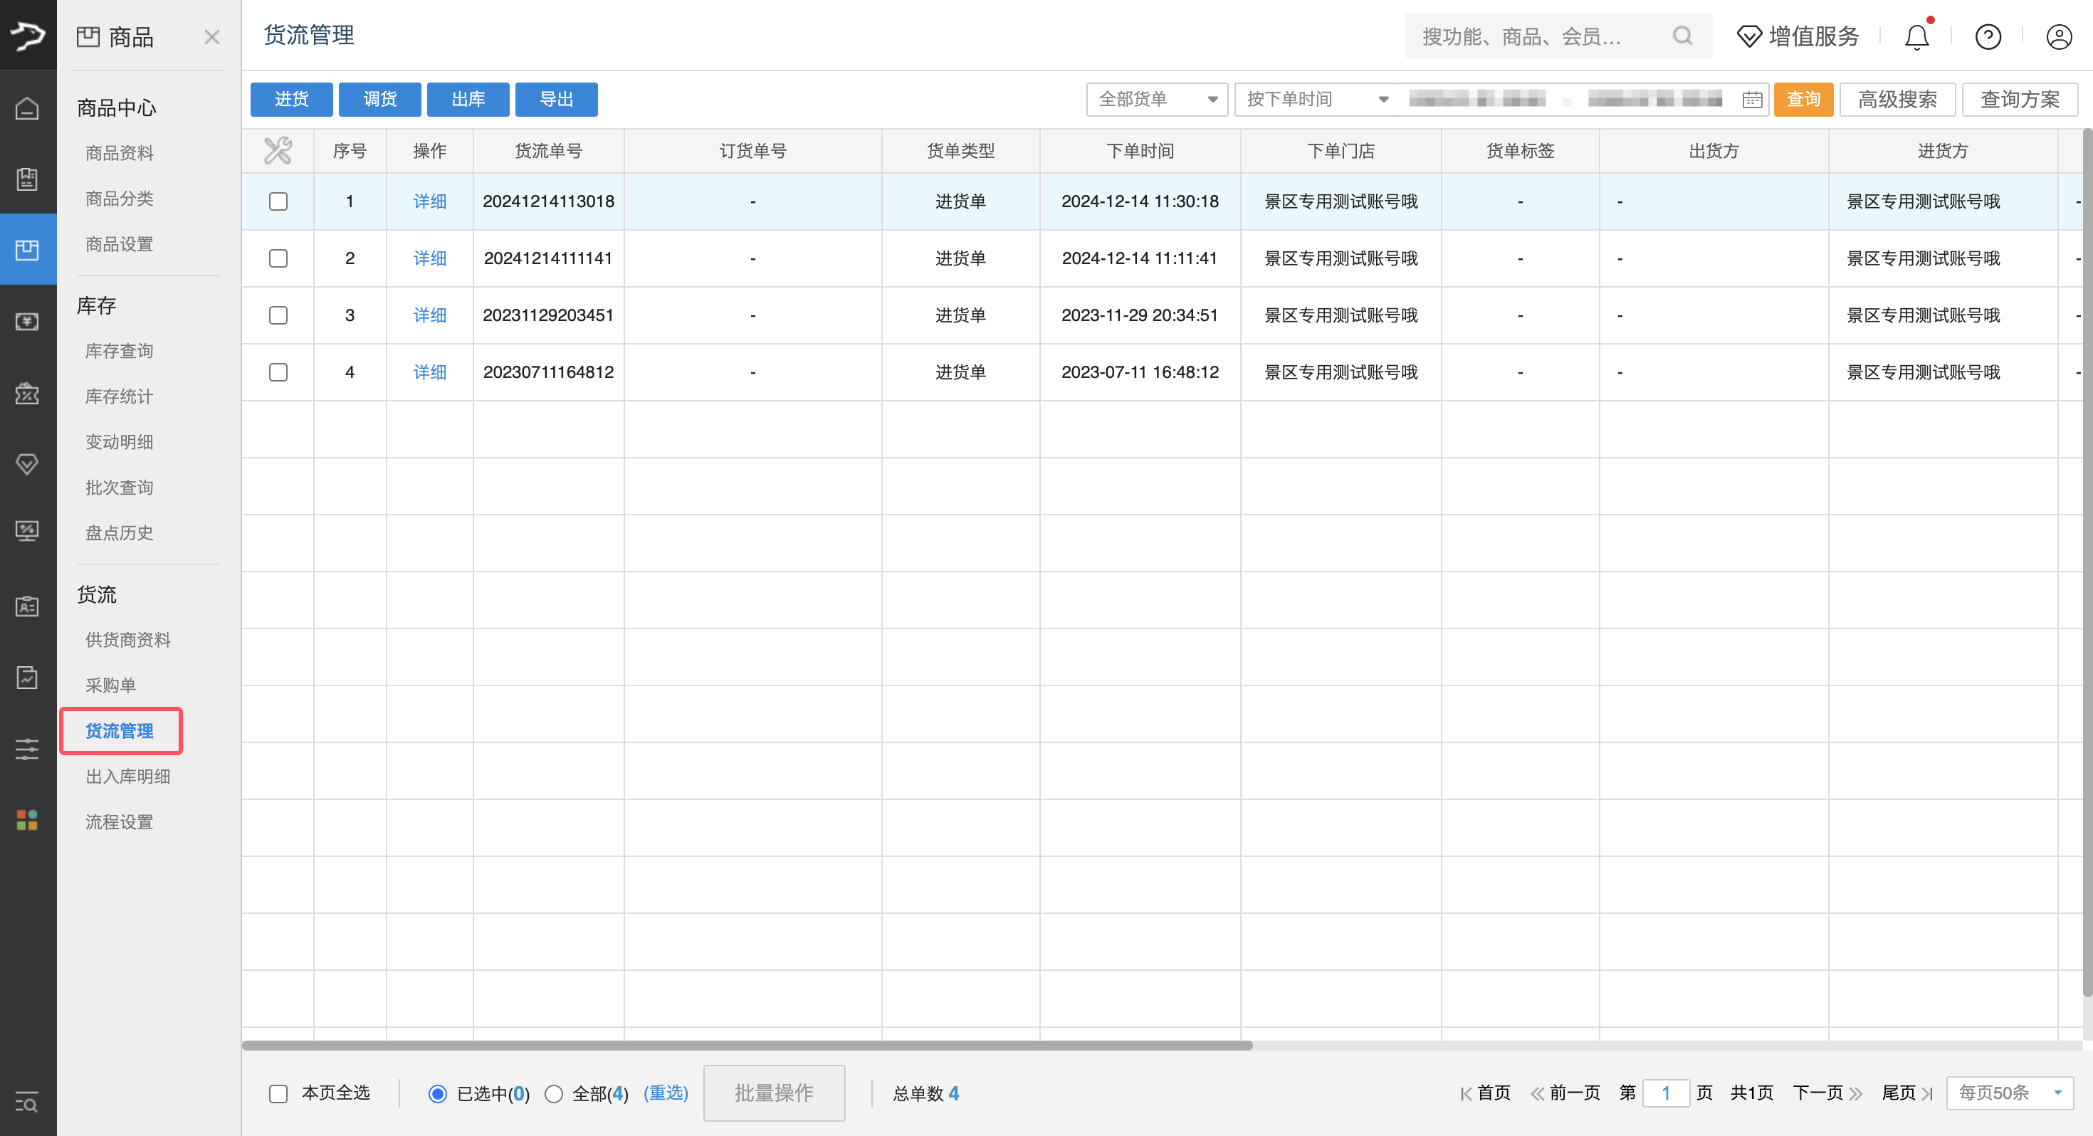Click the blue 导出 button

[x=557, y=99]
